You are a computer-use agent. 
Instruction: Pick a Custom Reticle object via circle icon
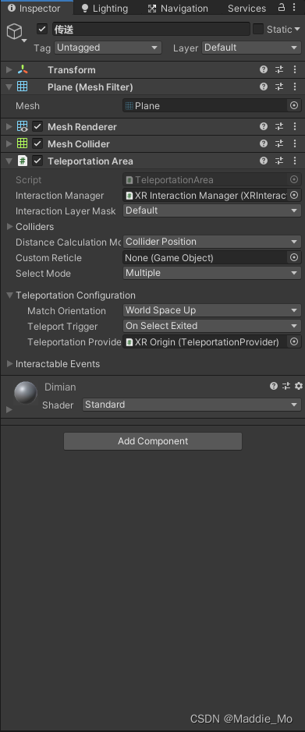(294, 257)
